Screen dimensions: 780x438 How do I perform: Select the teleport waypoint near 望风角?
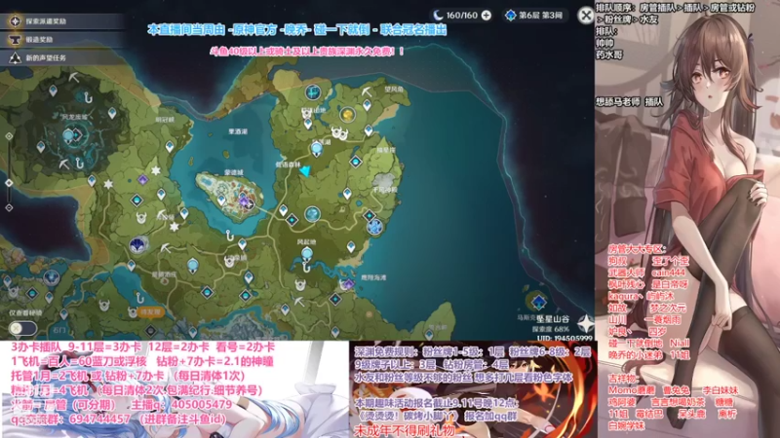point(368,105)
